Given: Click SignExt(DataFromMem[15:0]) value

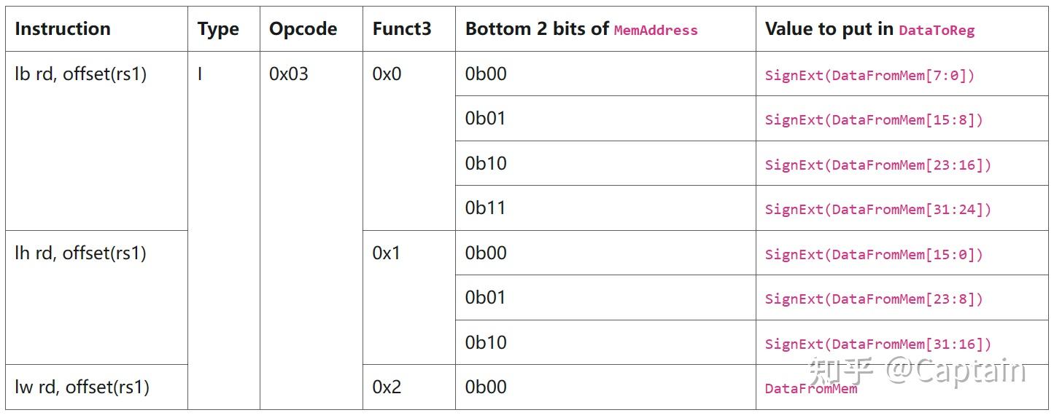Looking at the screenshot, I should point(874,255).
